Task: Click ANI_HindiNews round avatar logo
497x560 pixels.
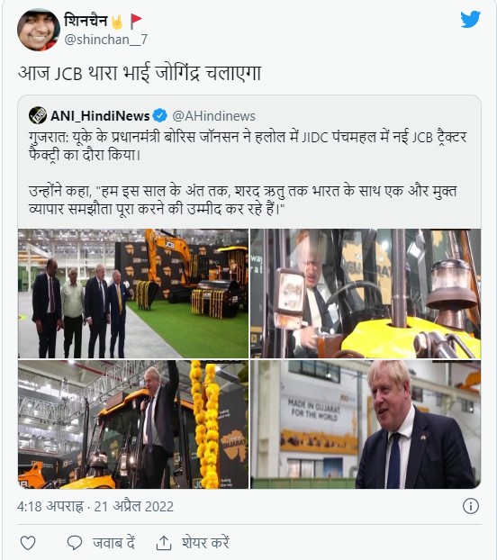Action: [x=38, y=115]
